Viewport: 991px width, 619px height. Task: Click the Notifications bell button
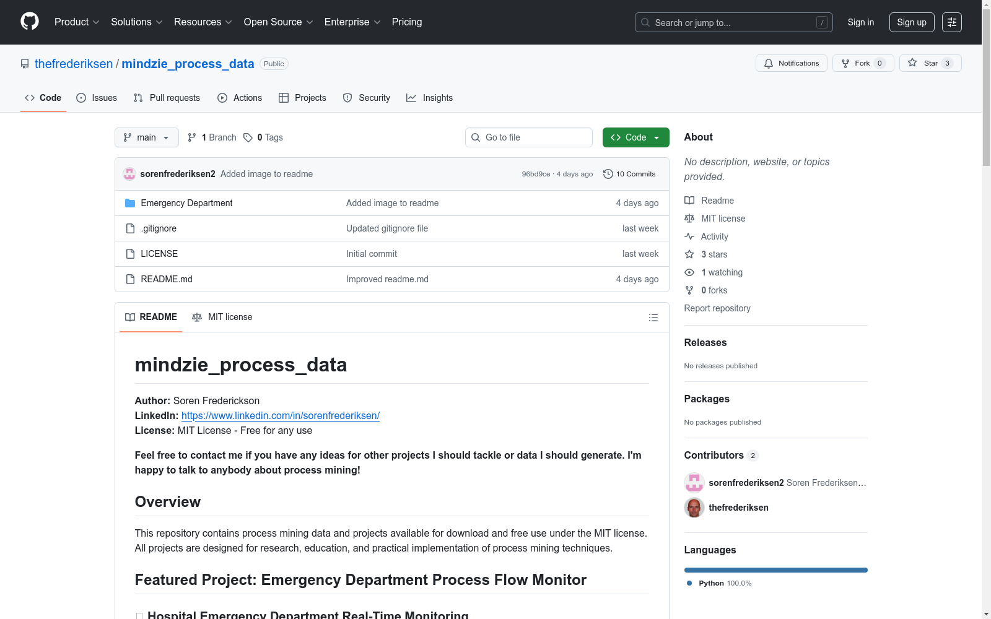pyautogui.click(x=792, y=63)
